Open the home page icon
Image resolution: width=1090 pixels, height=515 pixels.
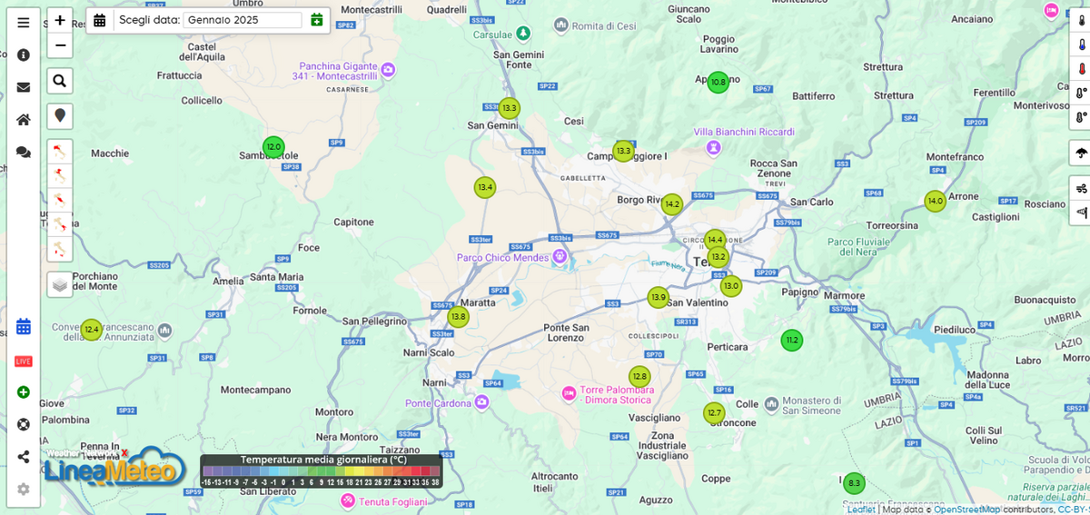coord(24,119)
